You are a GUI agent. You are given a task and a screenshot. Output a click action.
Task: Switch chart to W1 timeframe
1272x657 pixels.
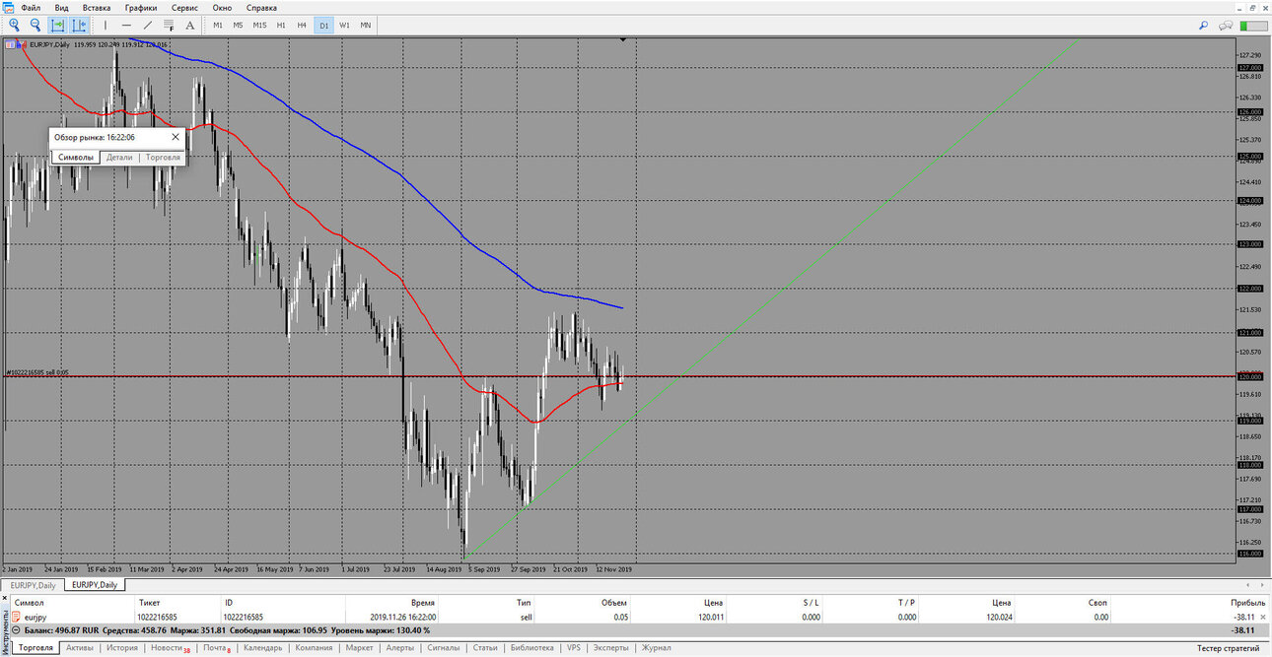point(344,25)
